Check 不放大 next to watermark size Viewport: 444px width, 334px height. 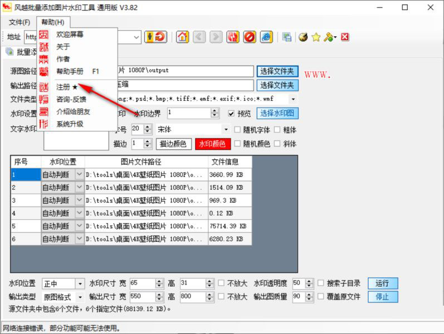(221, 283)
